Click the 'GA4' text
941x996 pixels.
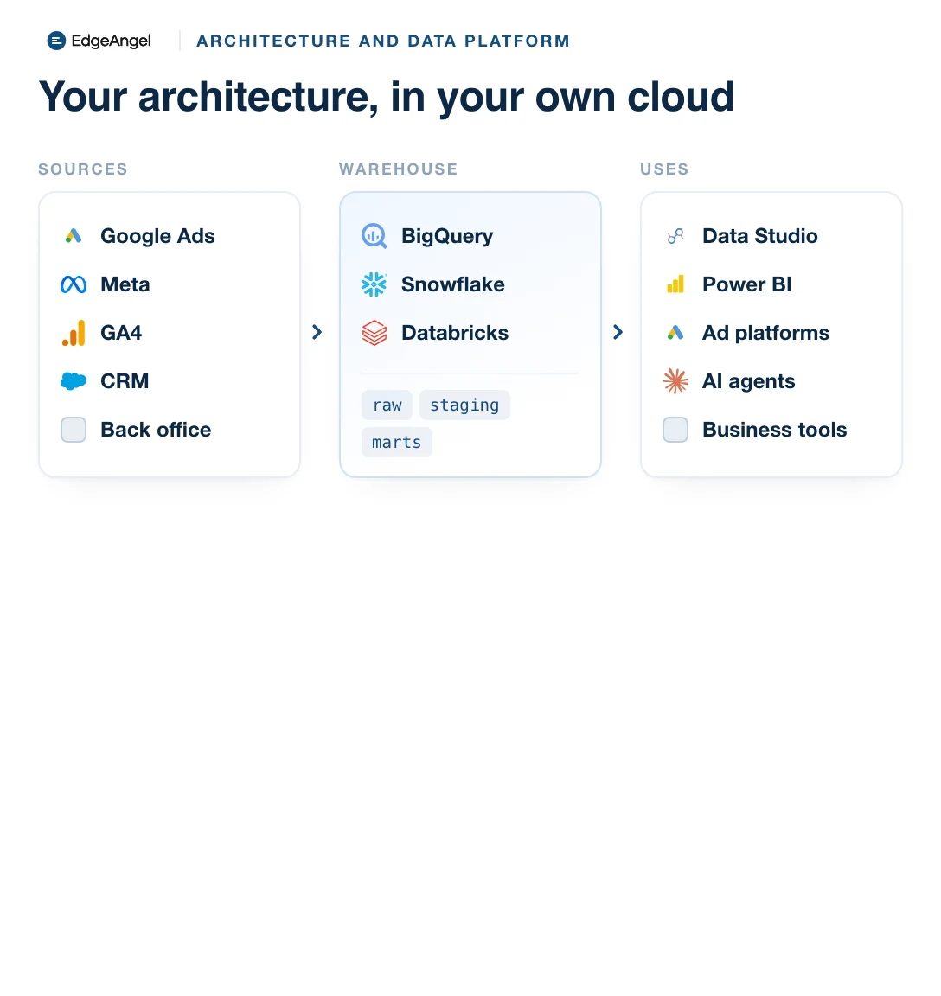point(121,333)
